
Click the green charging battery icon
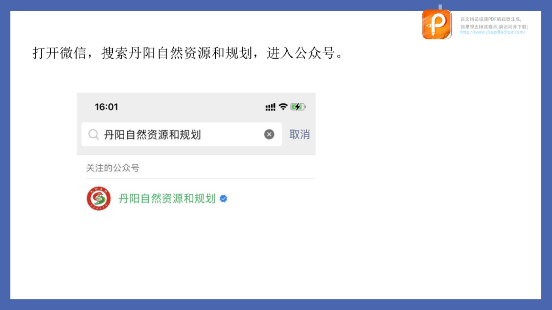[298, 107]
